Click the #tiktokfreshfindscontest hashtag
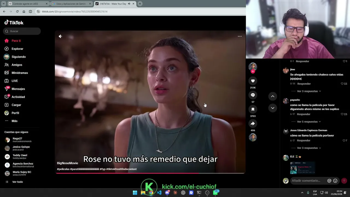This screenshot has height=197, width=350. coord(121,169)
